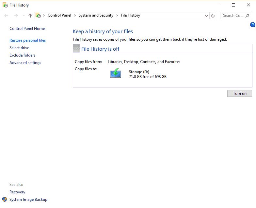Open Recovery under See also
Image resolution: width=256 pixels, height=208 pixels.
[x=17, y=192]
